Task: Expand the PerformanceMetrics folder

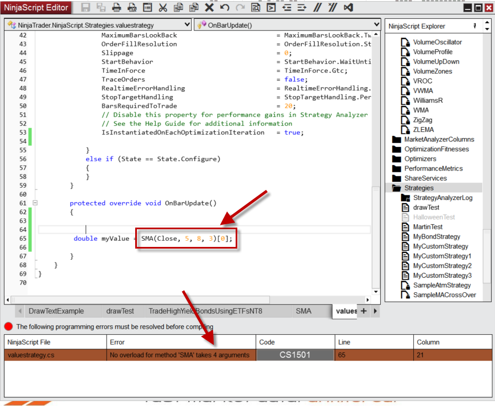Action: (x=428, y=168)
